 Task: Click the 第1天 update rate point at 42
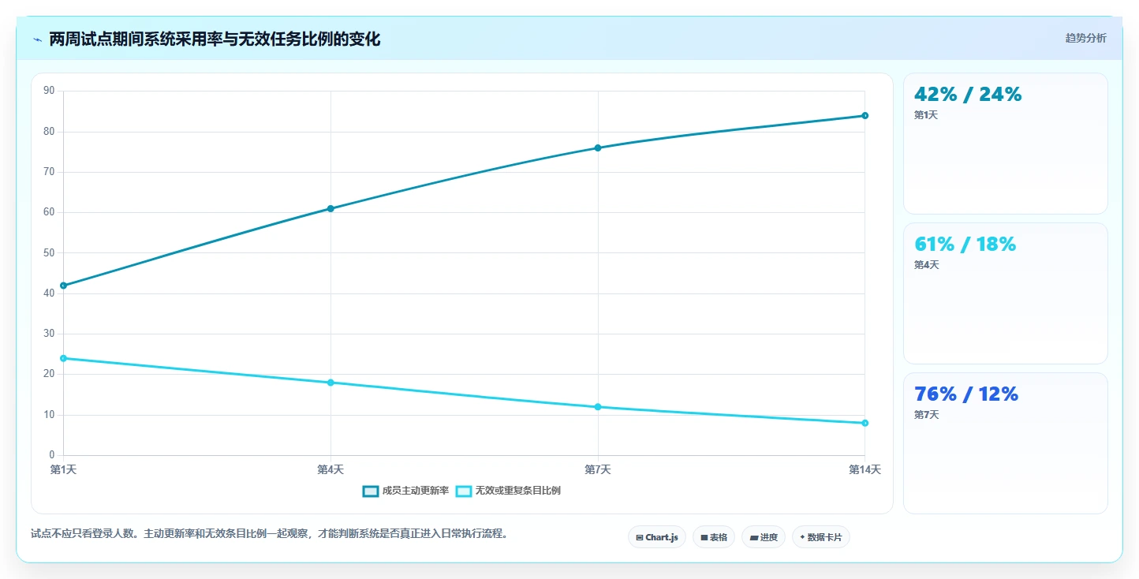pyautogui.click(x=63, y=286)
